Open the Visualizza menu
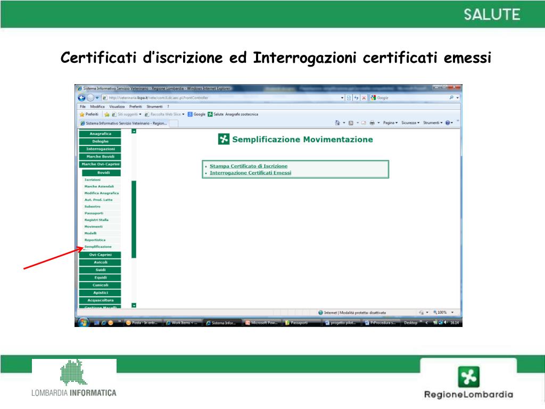Screen dimensions: 545x409 coord(117,107)
